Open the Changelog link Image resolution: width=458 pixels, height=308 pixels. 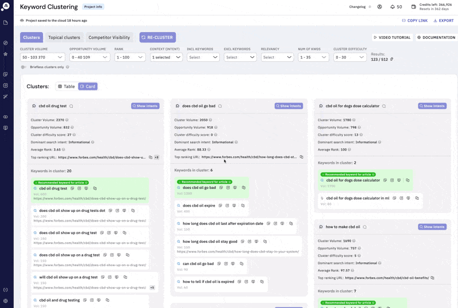click(357, 7)
